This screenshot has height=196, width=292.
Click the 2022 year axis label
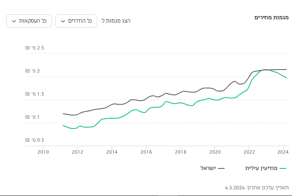tap(249, 152)
